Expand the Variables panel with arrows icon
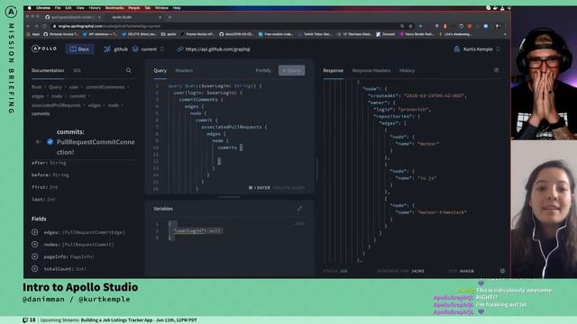This screenshot has width=577, height=324. [299, 209]
